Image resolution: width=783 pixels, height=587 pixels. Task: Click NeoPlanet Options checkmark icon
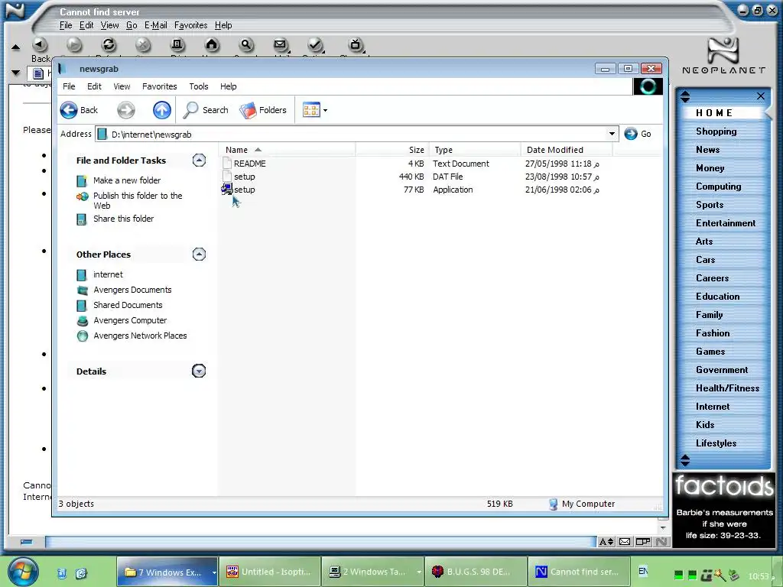(x=315, y=45)
